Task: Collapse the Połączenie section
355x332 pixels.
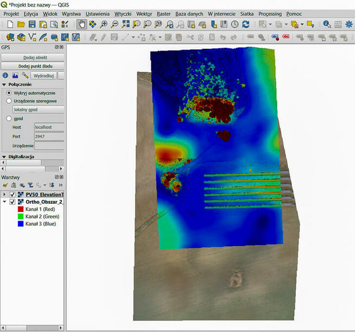Action: coord(4,85)
